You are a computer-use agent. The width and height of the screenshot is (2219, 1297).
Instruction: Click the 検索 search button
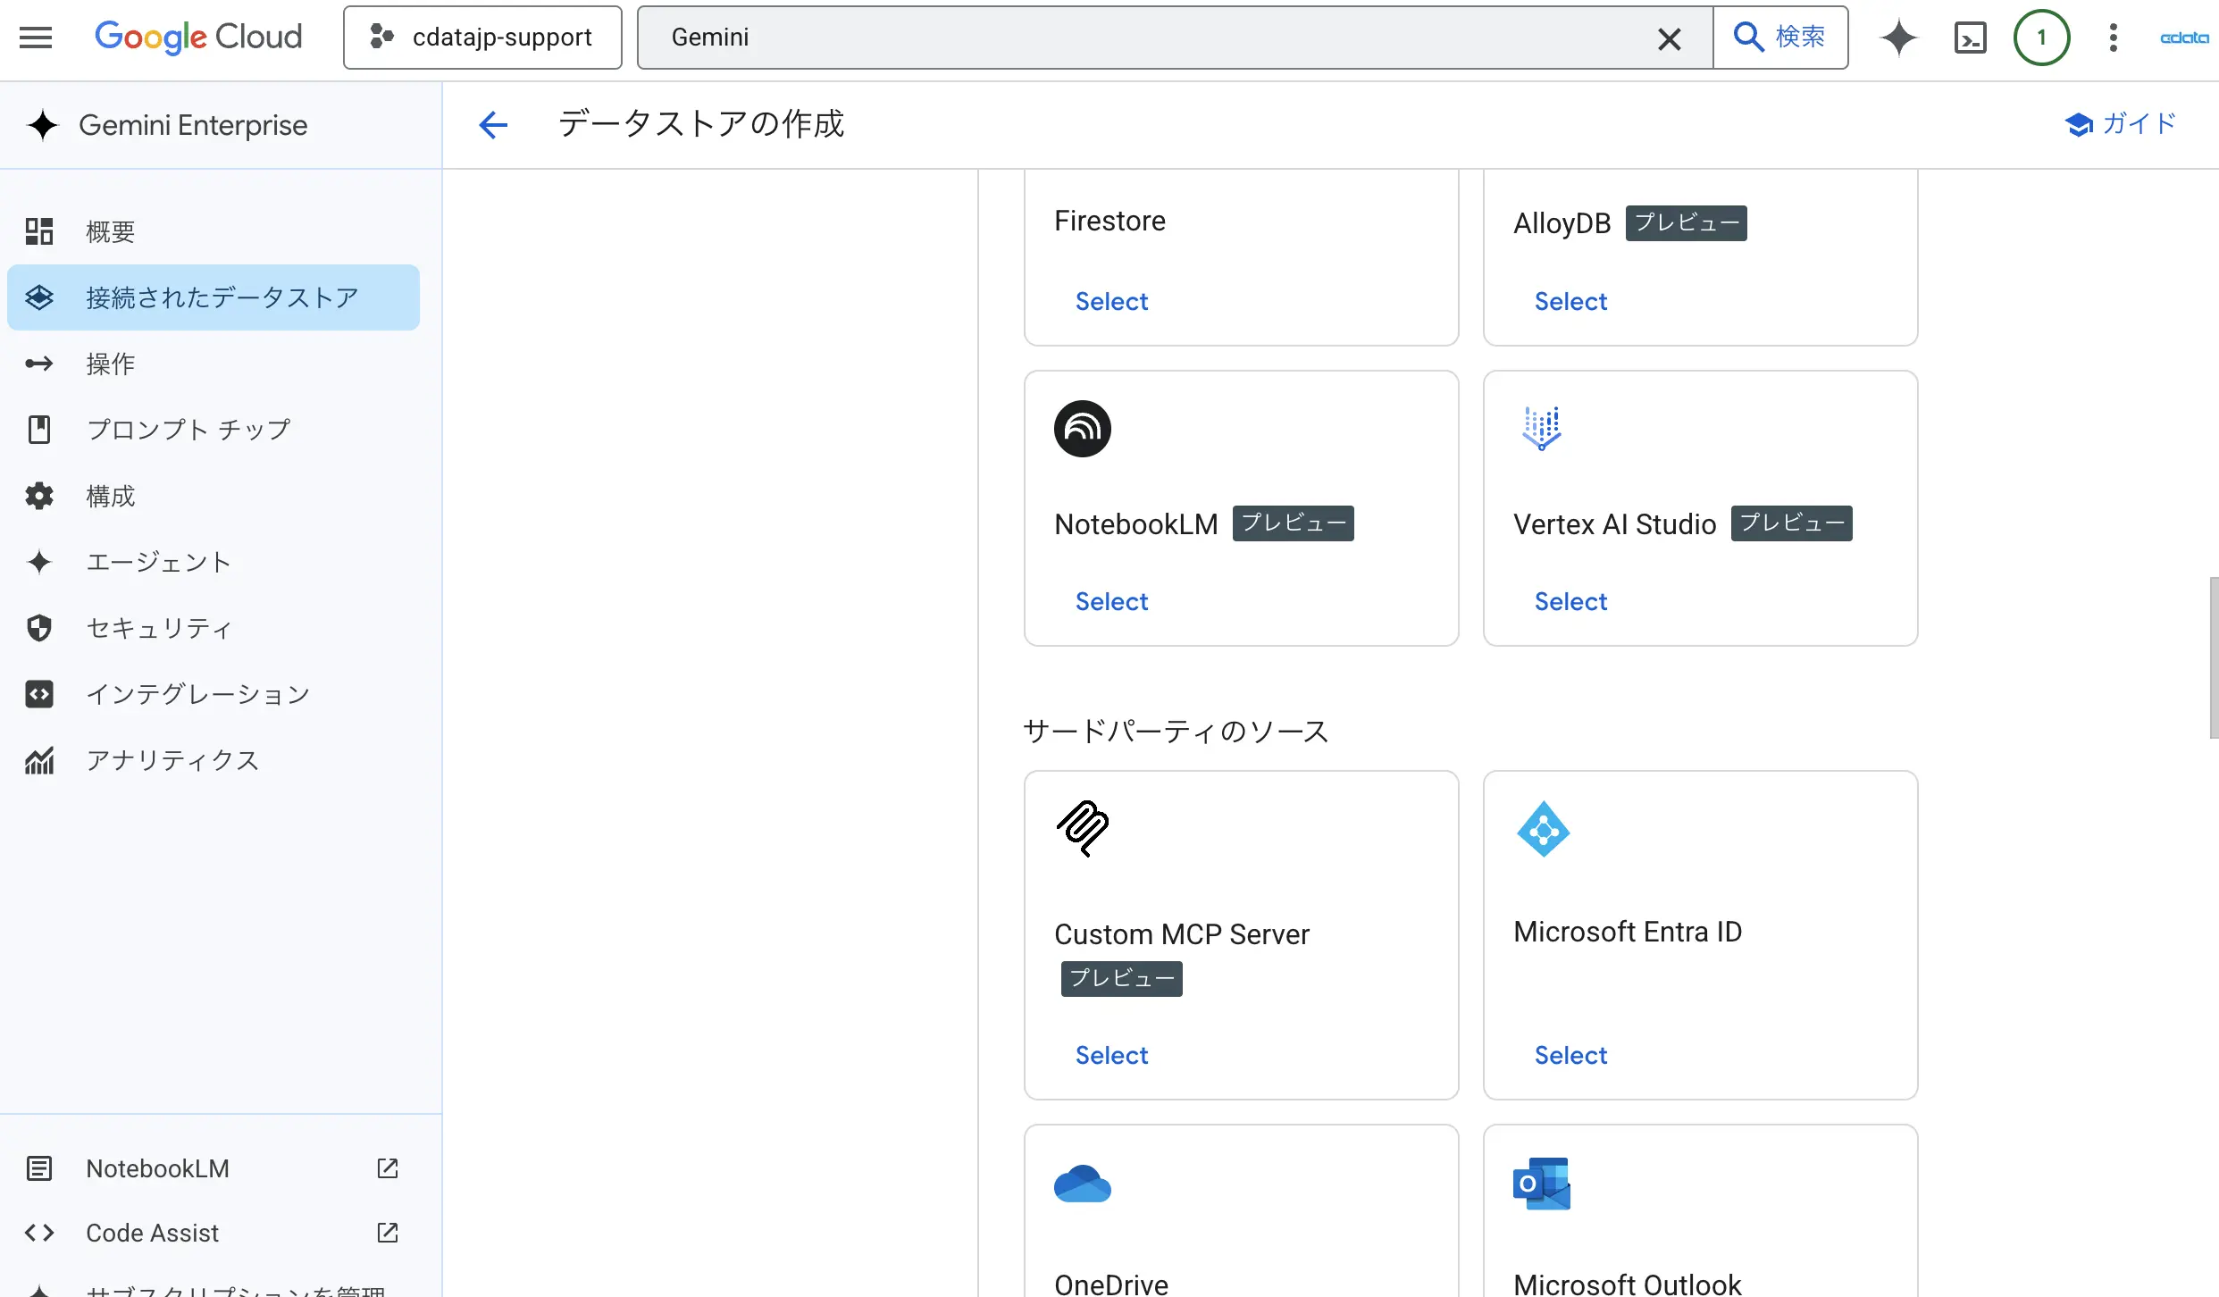click(x=1780, y=38)
